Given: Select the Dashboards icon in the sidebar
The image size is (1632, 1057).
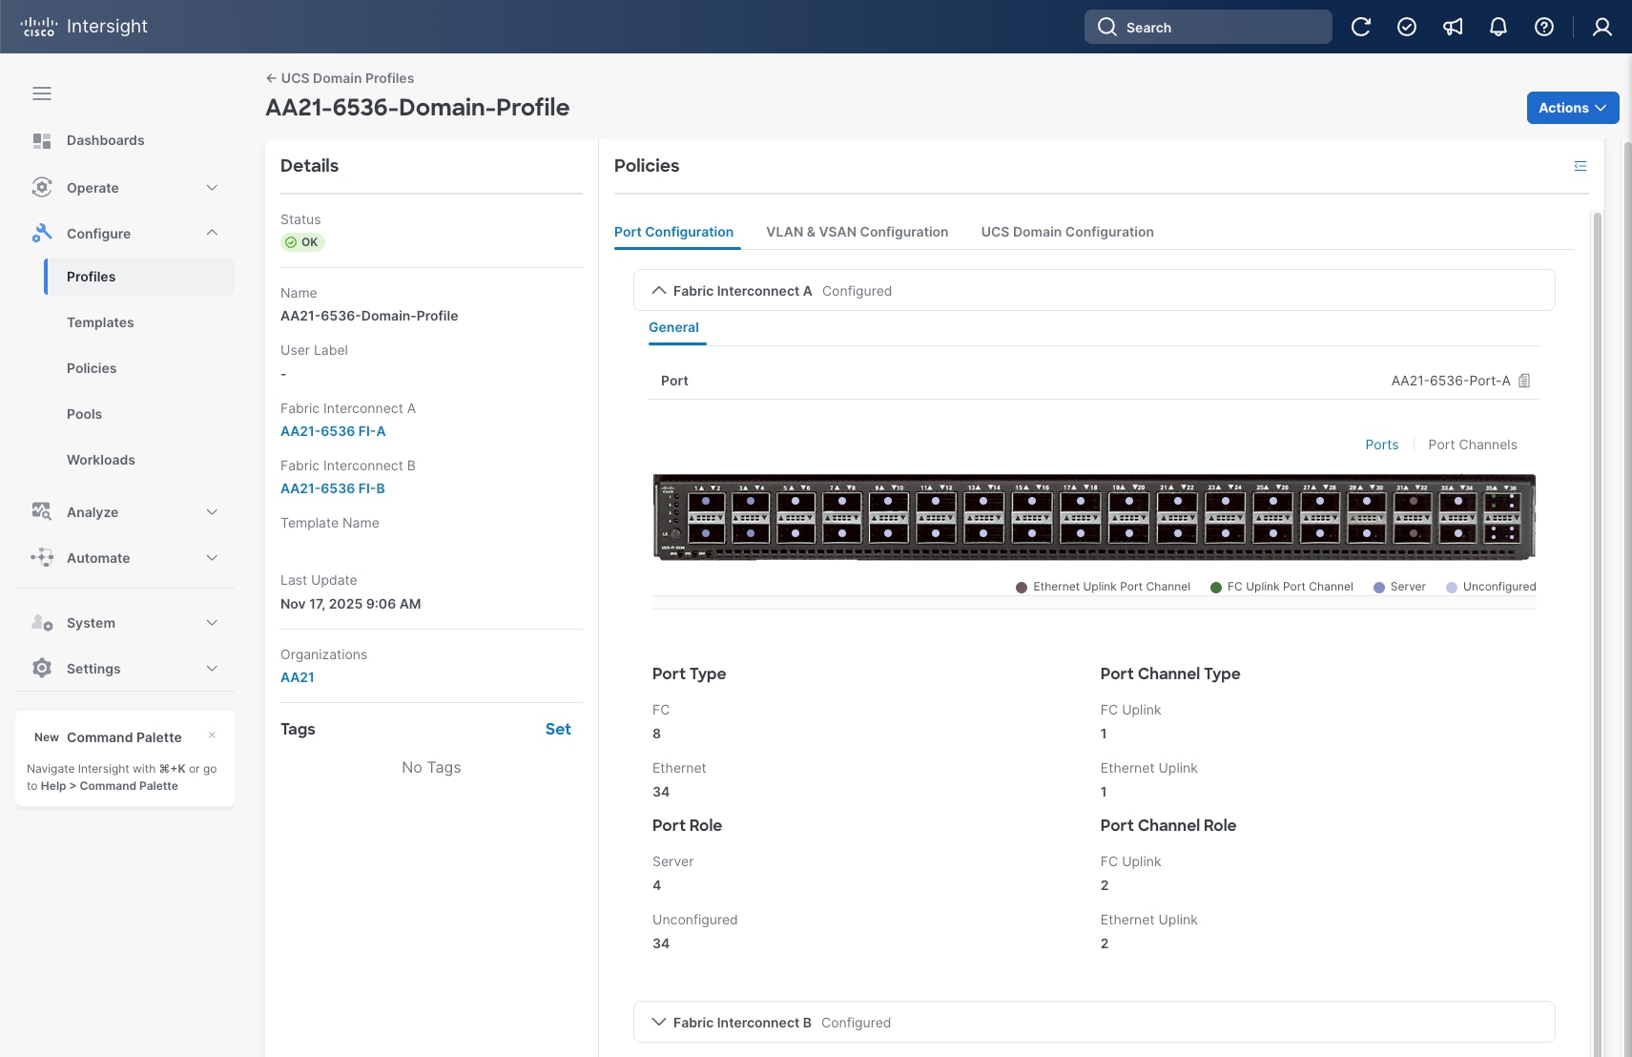Looking at the screenshot, I should point(42,139).
